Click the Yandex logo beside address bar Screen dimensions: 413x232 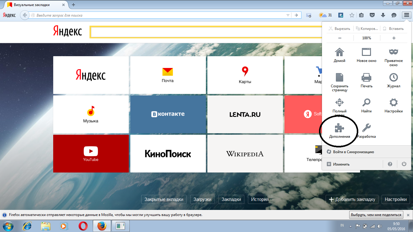point(9,15)
